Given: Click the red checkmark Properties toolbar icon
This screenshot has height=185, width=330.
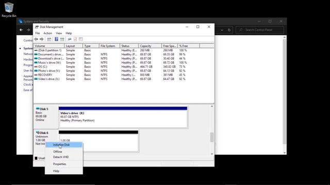Looking at the screenshot, I should 75,39.
